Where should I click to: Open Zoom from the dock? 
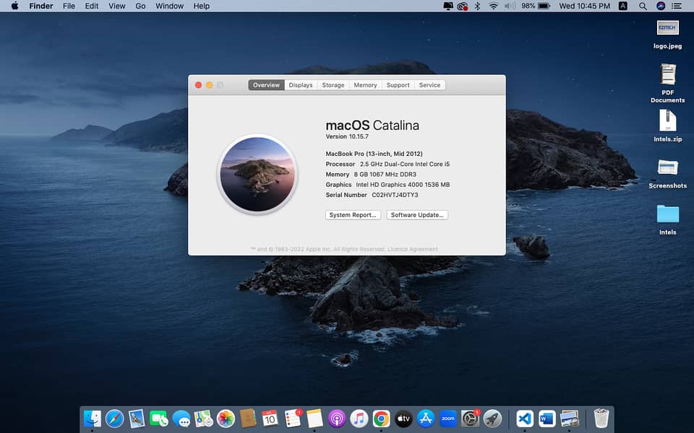click(448, 418)
